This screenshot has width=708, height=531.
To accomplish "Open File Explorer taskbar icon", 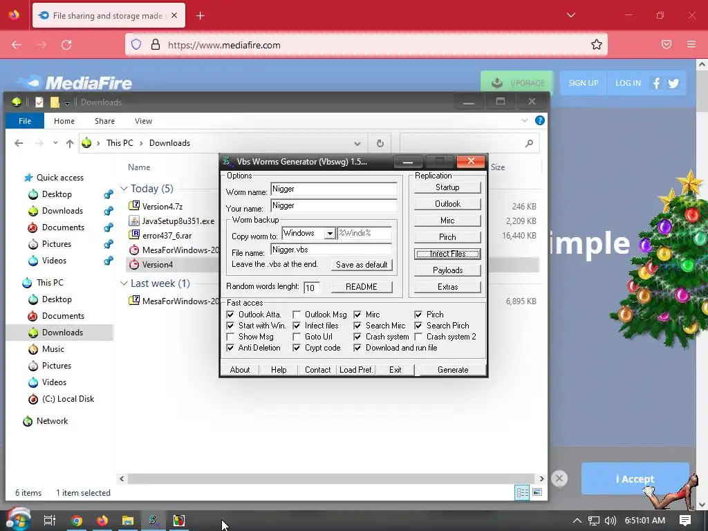I will point(128,521).
